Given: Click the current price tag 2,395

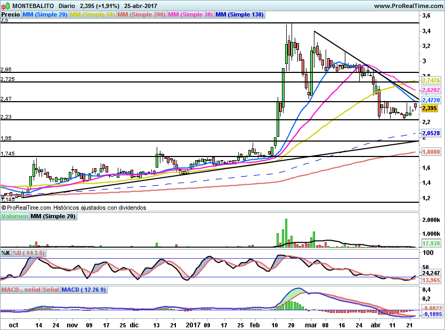Looking at the screenshot, I should (430, 108).
